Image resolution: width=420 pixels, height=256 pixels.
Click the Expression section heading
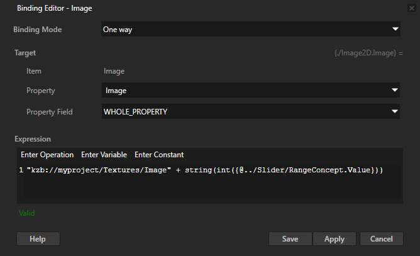33,139
